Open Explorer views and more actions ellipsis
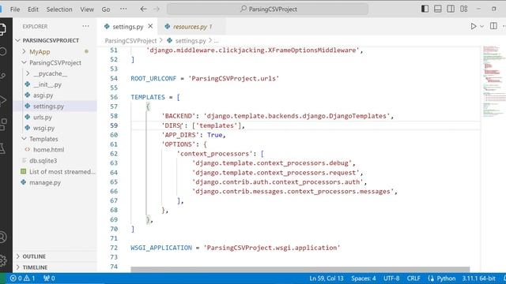Viewport: 506px width, 284px height. point(85,26)
